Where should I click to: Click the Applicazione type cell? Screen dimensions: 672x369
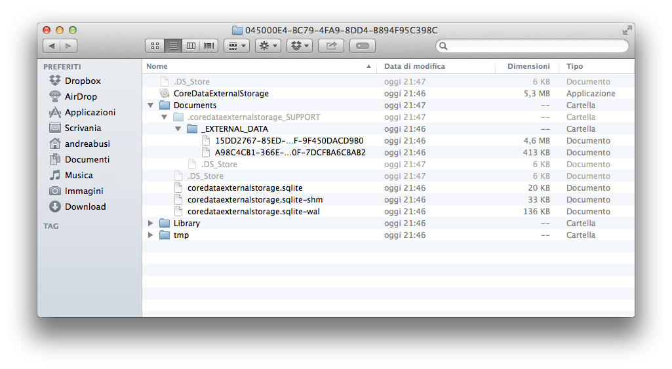pos(591,94)
